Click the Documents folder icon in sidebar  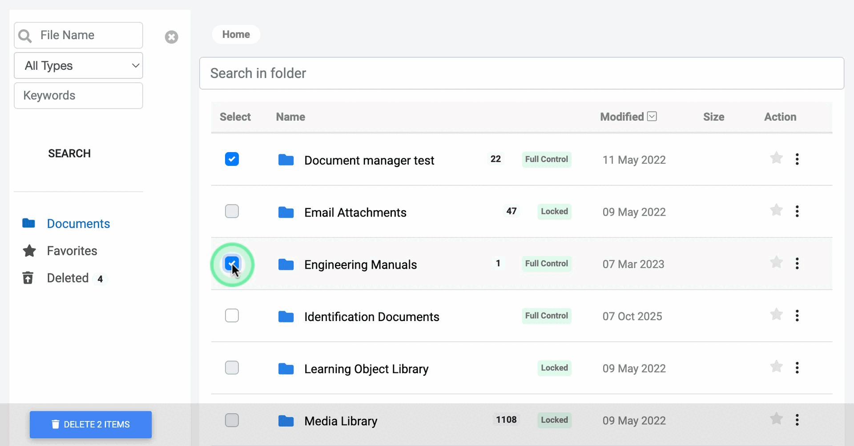[29, 223]
